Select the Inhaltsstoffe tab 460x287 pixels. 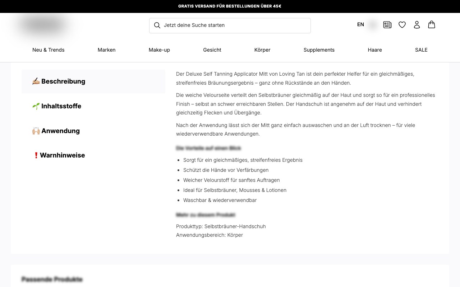coord(93,106)
